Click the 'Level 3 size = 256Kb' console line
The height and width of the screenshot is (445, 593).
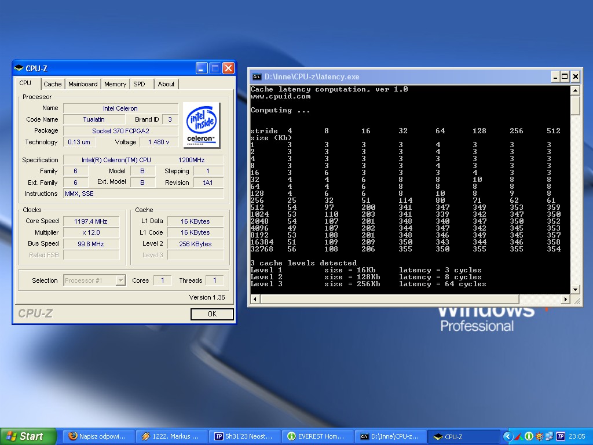click(368, 284)
